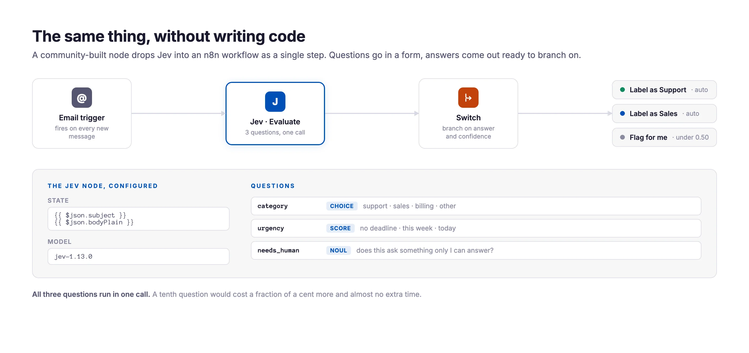Click the 'no deadline · this week · today' text
The image size is (749, 353).
408,228
